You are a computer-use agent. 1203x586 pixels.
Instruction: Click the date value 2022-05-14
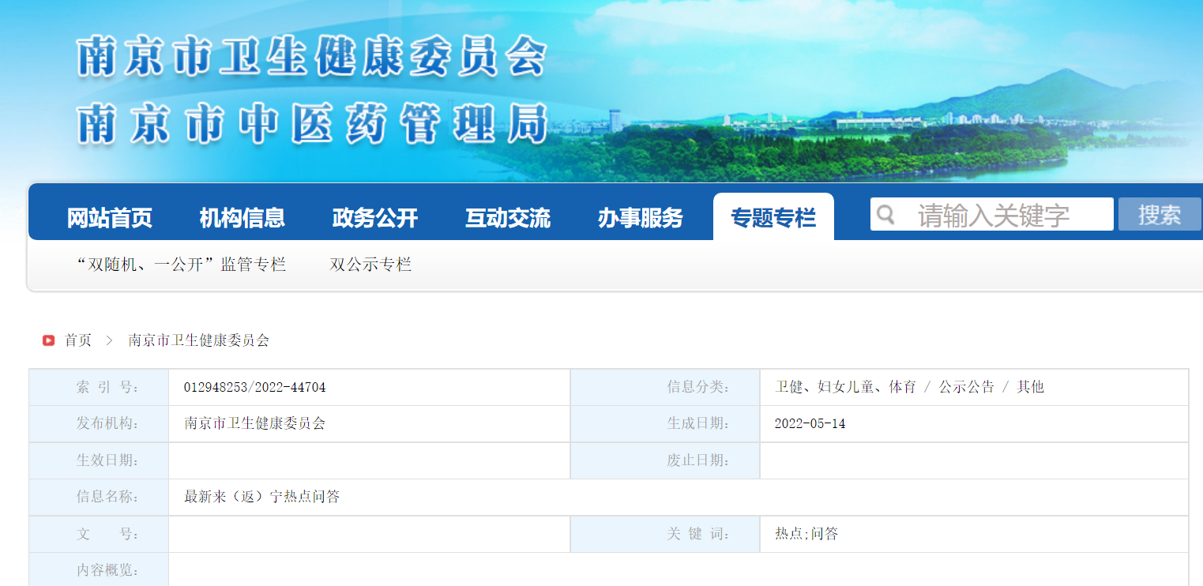pos(810,423)
